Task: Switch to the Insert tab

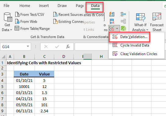Action: click(44, 5)
